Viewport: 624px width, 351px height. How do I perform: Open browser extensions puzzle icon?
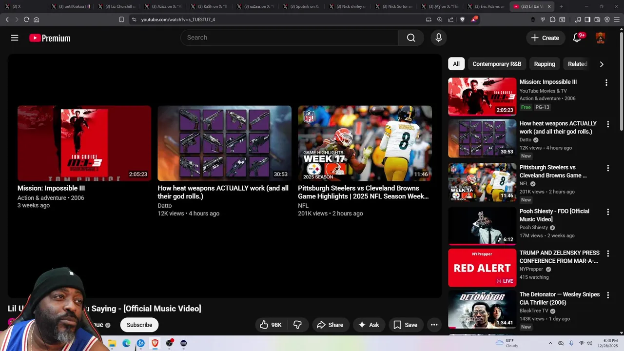coord(552,19)
